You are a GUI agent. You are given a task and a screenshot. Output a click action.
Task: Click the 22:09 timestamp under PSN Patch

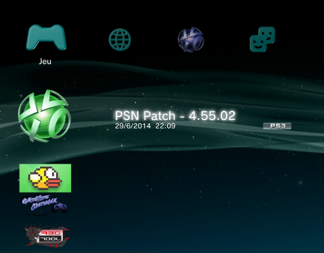165,126
